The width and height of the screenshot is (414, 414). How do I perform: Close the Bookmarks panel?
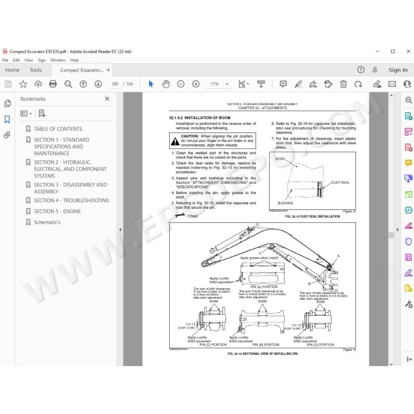click(x=107, y=99)
